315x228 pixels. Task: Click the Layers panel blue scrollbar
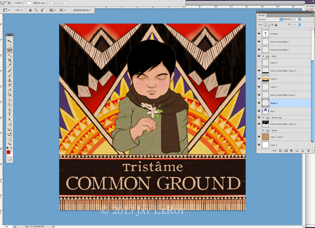312,101
